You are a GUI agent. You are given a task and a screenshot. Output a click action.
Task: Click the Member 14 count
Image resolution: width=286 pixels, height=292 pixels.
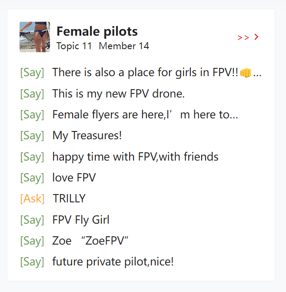124,46
